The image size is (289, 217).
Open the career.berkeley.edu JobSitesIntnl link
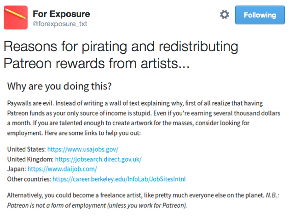click(119, 178)
